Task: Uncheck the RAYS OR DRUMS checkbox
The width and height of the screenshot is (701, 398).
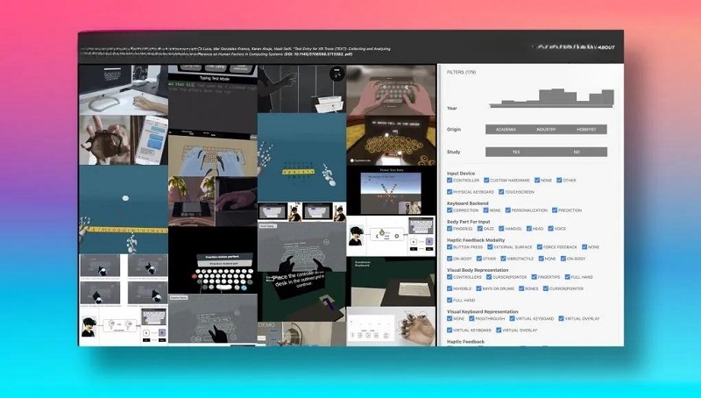Action: [x=479, y=289]
